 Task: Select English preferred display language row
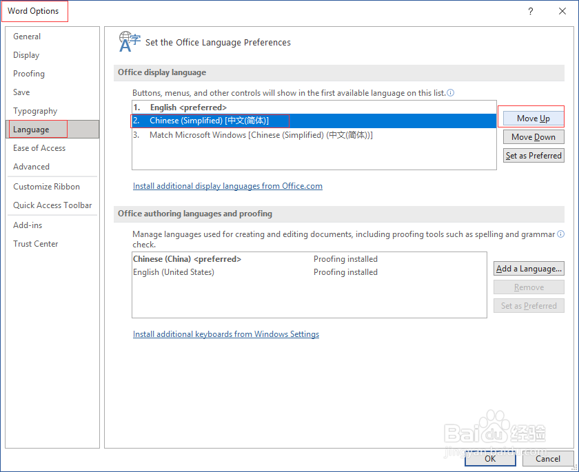[314, 107]
